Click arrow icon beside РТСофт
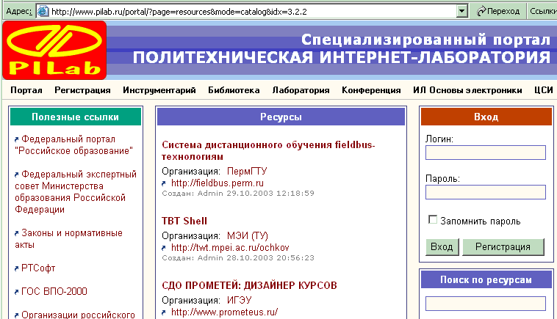 [16, 268]
